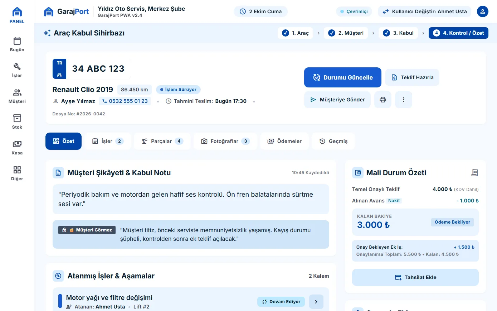Screen dimensions: 497x311
Task: Go to wizard step 2. Müşteri
Action: pyautogui.click(x=346, y=33)
